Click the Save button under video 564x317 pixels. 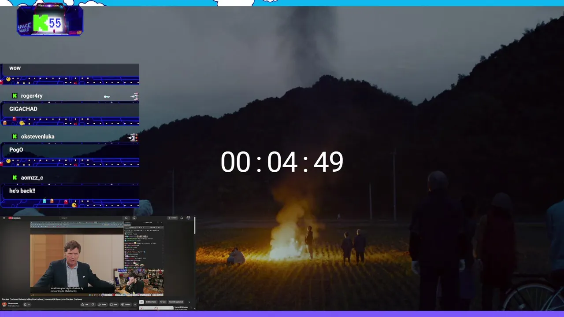(114, 305)
